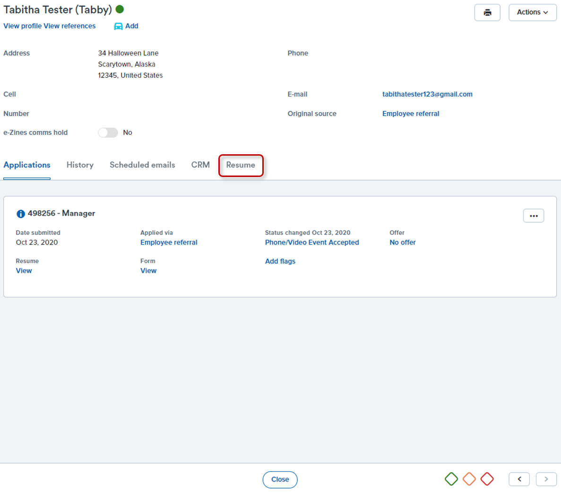Click the orange diamond flag icon

click(469, 479)
